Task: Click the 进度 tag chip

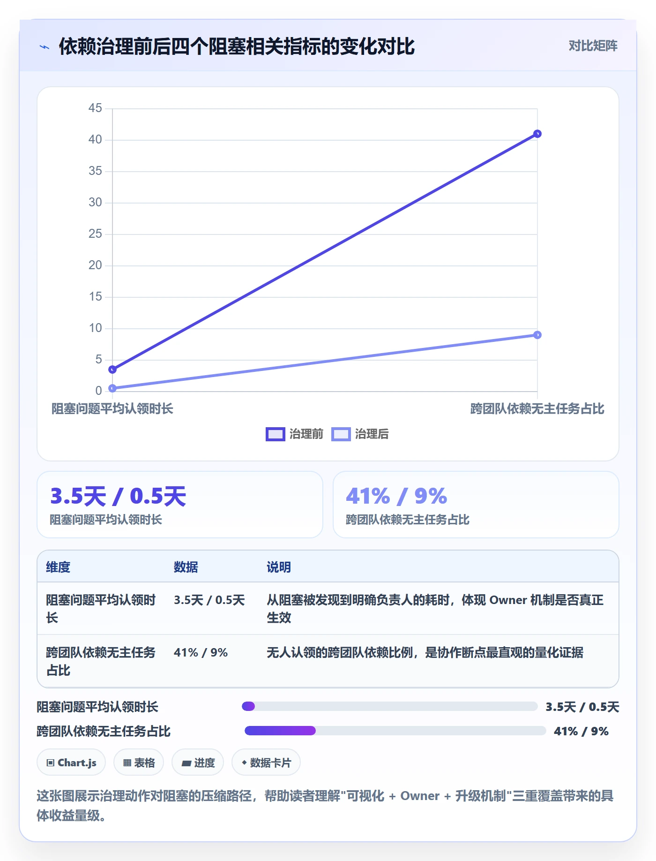Action: pyautogui.click(x=198, y=763)
